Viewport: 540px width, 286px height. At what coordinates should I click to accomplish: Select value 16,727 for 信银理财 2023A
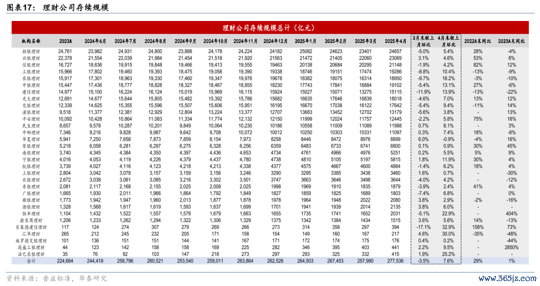pos(65,65)
